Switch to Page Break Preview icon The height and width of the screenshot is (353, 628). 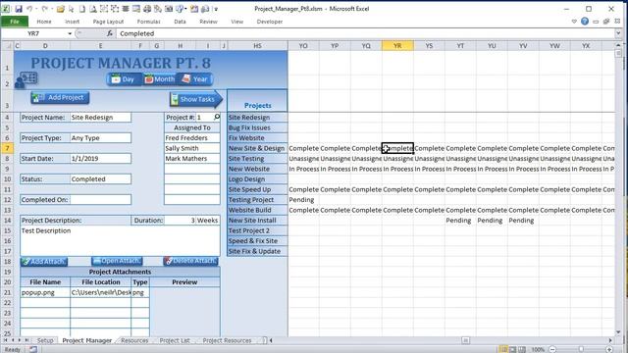(x=522, y=349)
